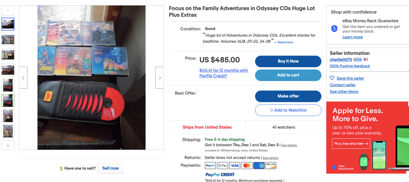The image size is (409, 182).
Task: Go back to the previous product image
Action: (x=23, y=78)
